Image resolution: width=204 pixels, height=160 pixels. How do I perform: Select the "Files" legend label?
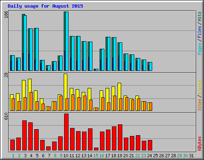coord(200,32)
